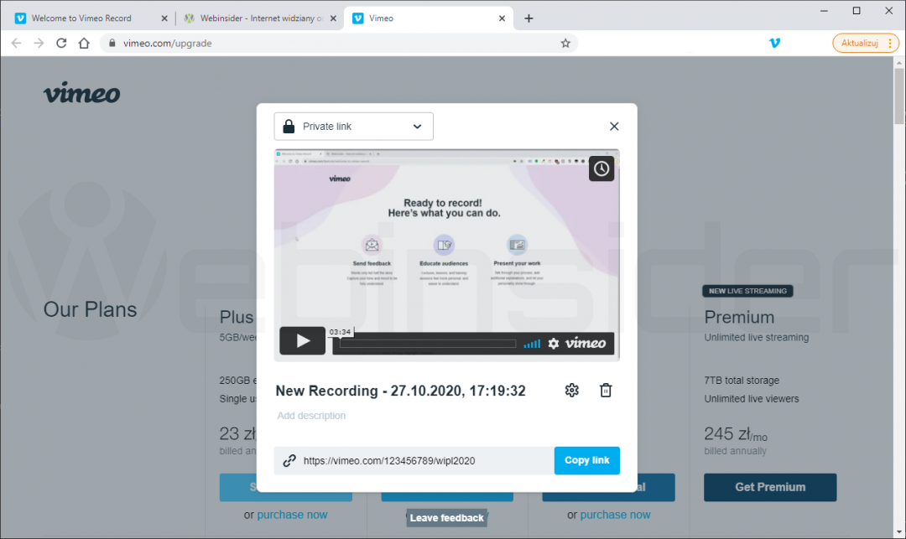
Task: Click the vimeo watermark in the player bar
Action: pos(586,343)
